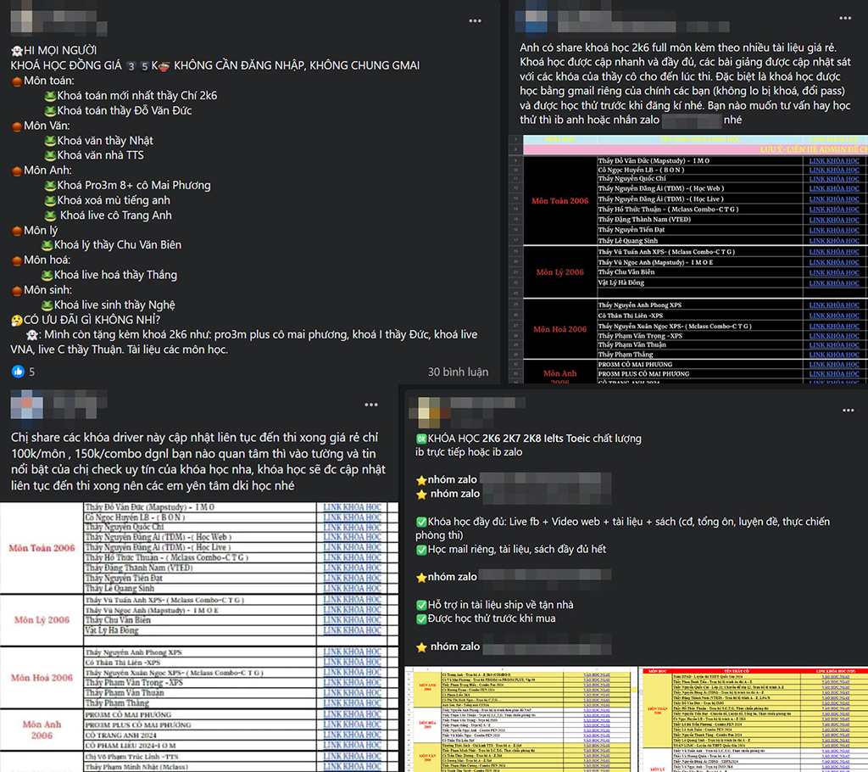Open right yellow spreadsheet image in bottom-right post
This screenshot has height=772, width=868.
(x=754, y=719)
